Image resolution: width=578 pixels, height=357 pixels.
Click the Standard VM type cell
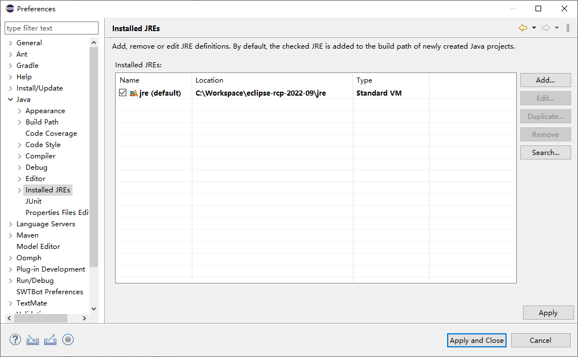[379, 93]
